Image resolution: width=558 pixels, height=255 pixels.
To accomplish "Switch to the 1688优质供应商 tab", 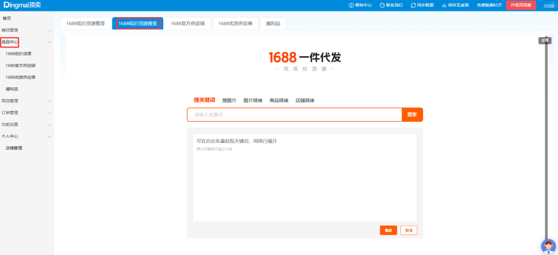I will click(236, 23).
